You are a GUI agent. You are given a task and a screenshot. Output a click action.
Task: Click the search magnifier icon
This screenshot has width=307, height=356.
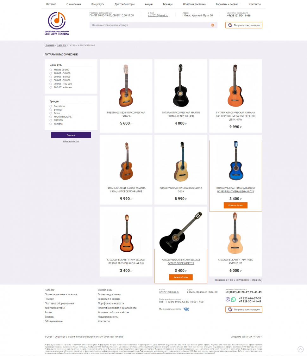tap(212, 25)
